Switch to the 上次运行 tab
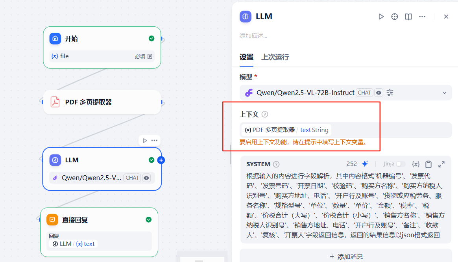This screenshot has height=262, width=458. pos(275,57)
